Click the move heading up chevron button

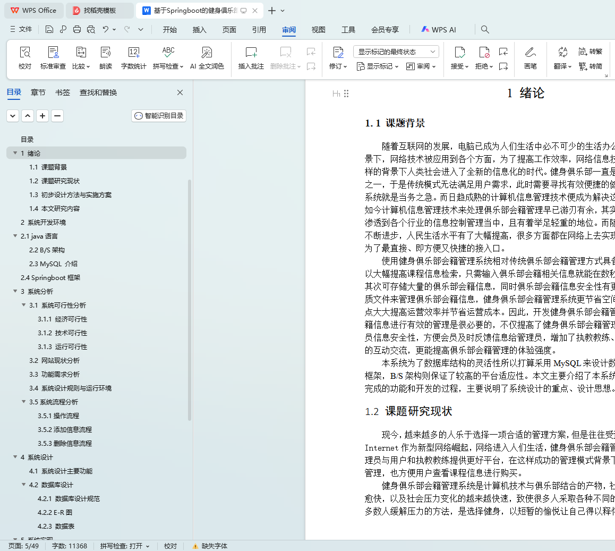pyautogui.click(x=28, y=116)
